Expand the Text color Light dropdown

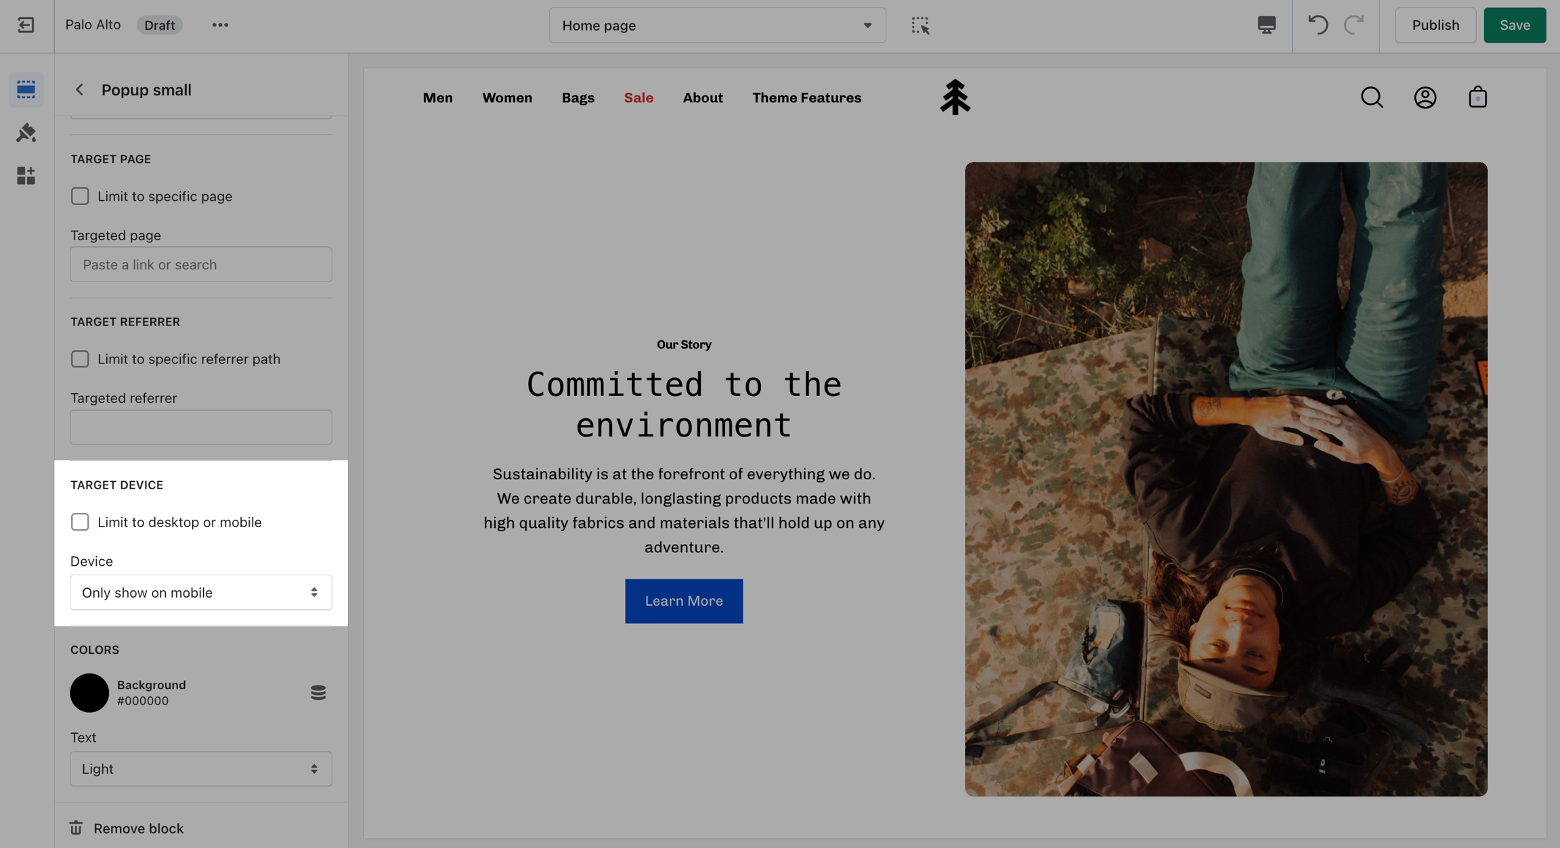pos(200,769)
